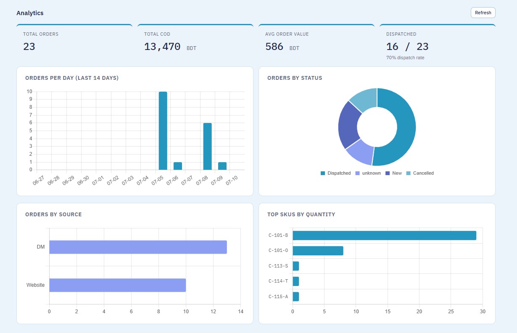Click the Total Orders value 23
Screen dimensions: 517x333
pyautogui.click(x=29, y=47)
